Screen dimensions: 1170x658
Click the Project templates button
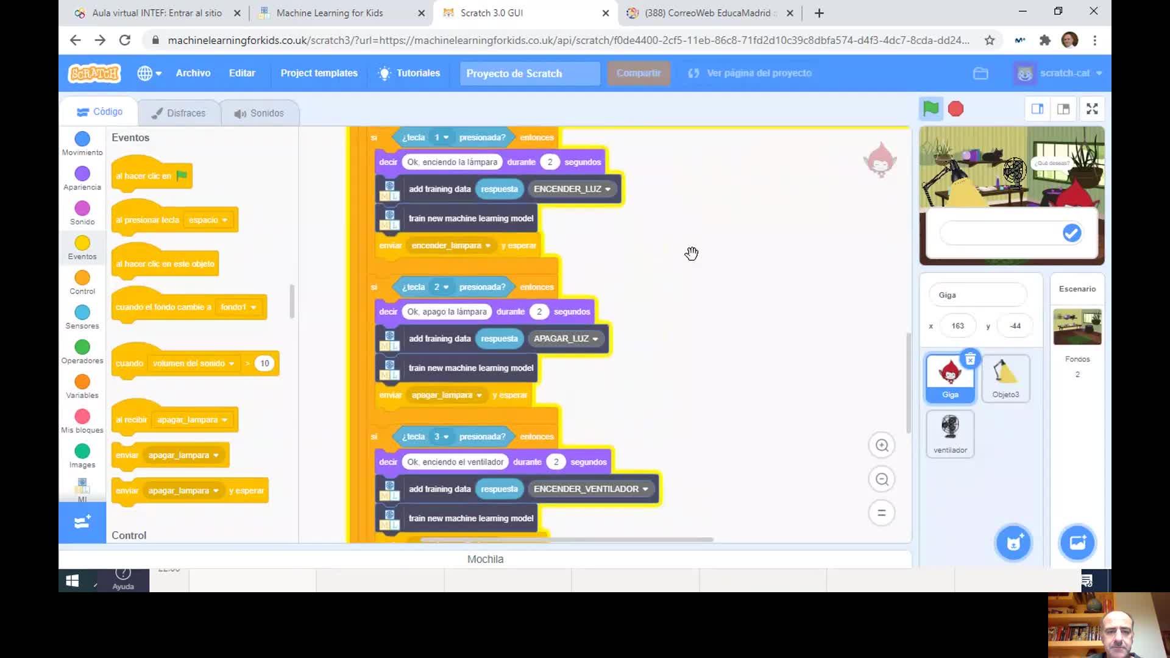coord(319,73)
